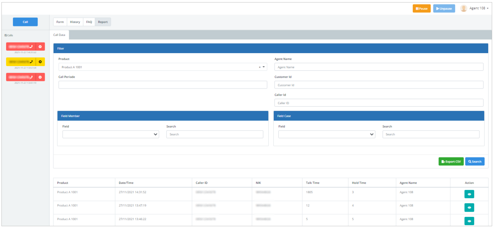Image resolution: width=495 pixels, height=228 pixels.
Task: Switch to the Report tab
Action: [103, 22]
